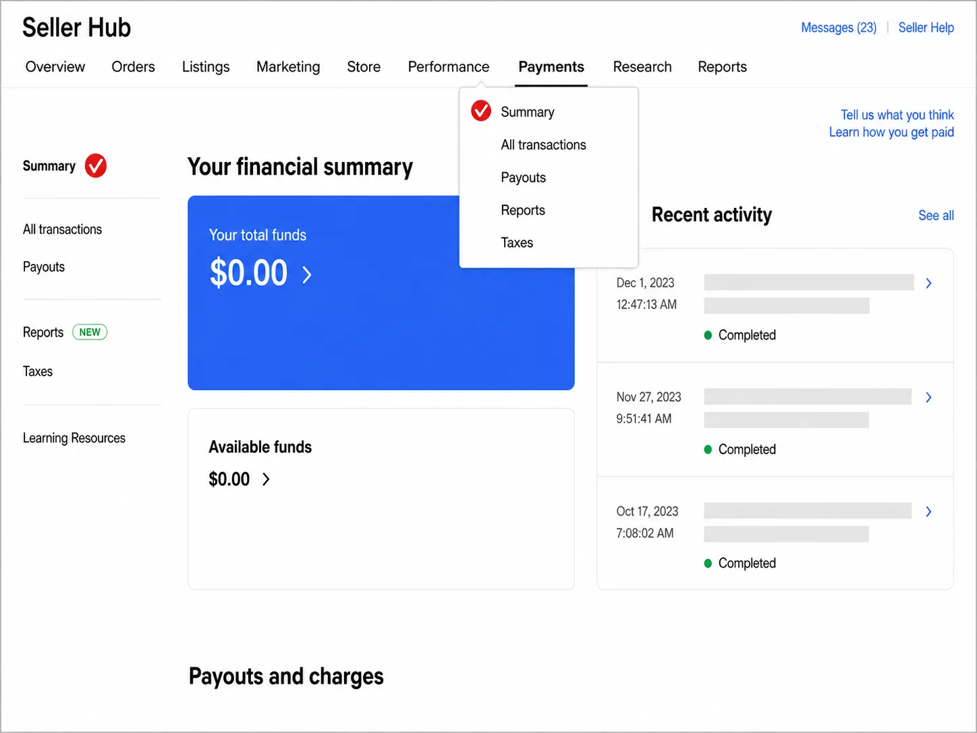Open All transactions in the left sidebar
This screenshot has width=977, height=733.
(x=62, y=229)
